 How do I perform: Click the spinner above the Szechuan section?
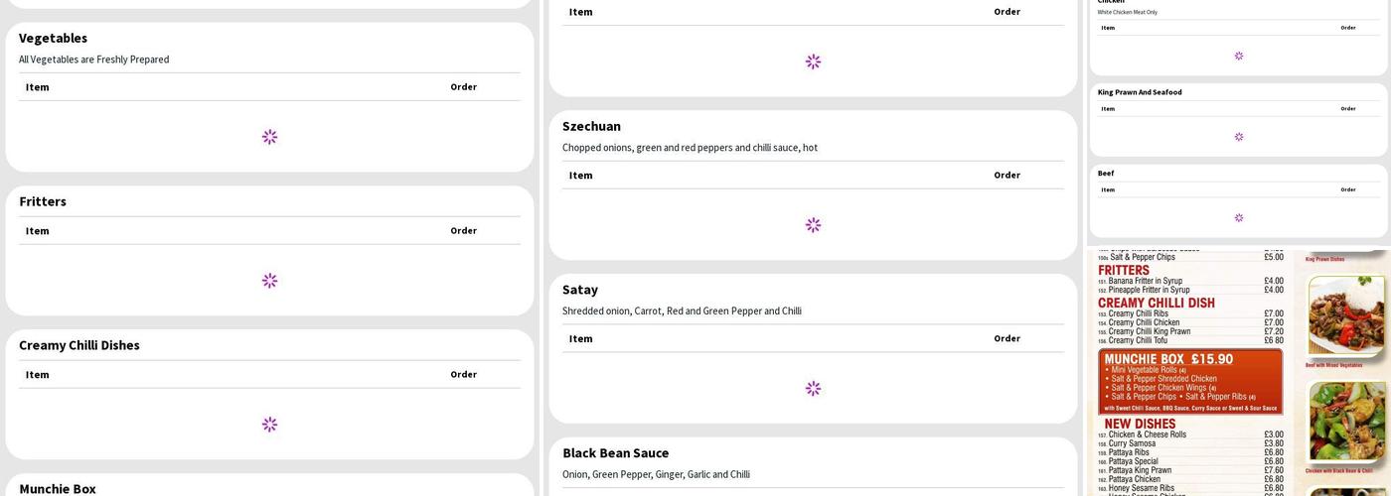(813, 62)
